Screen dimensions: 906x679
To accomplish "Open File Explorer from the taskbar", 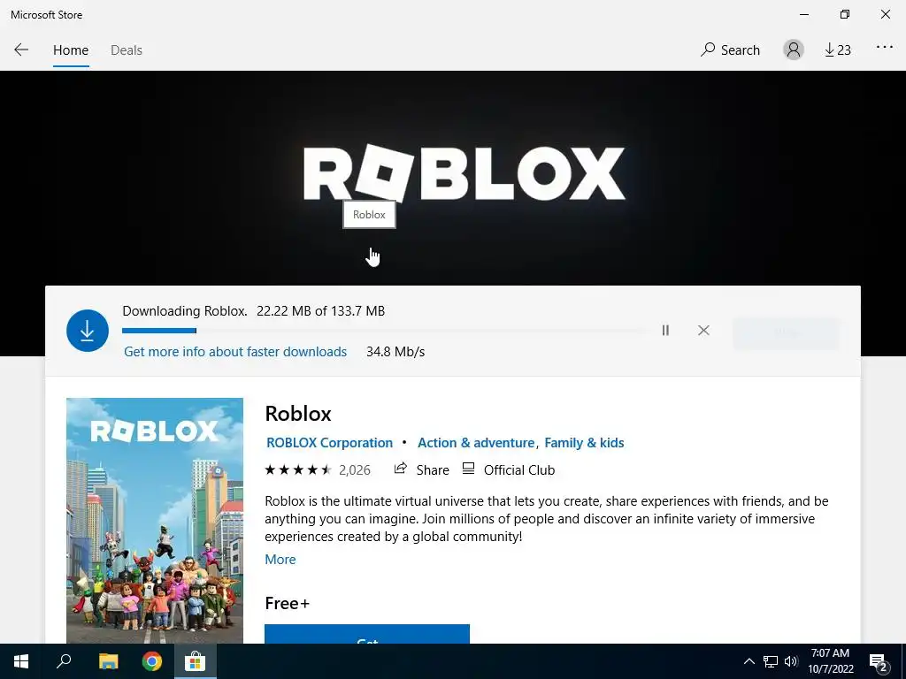I will [108, 661].
